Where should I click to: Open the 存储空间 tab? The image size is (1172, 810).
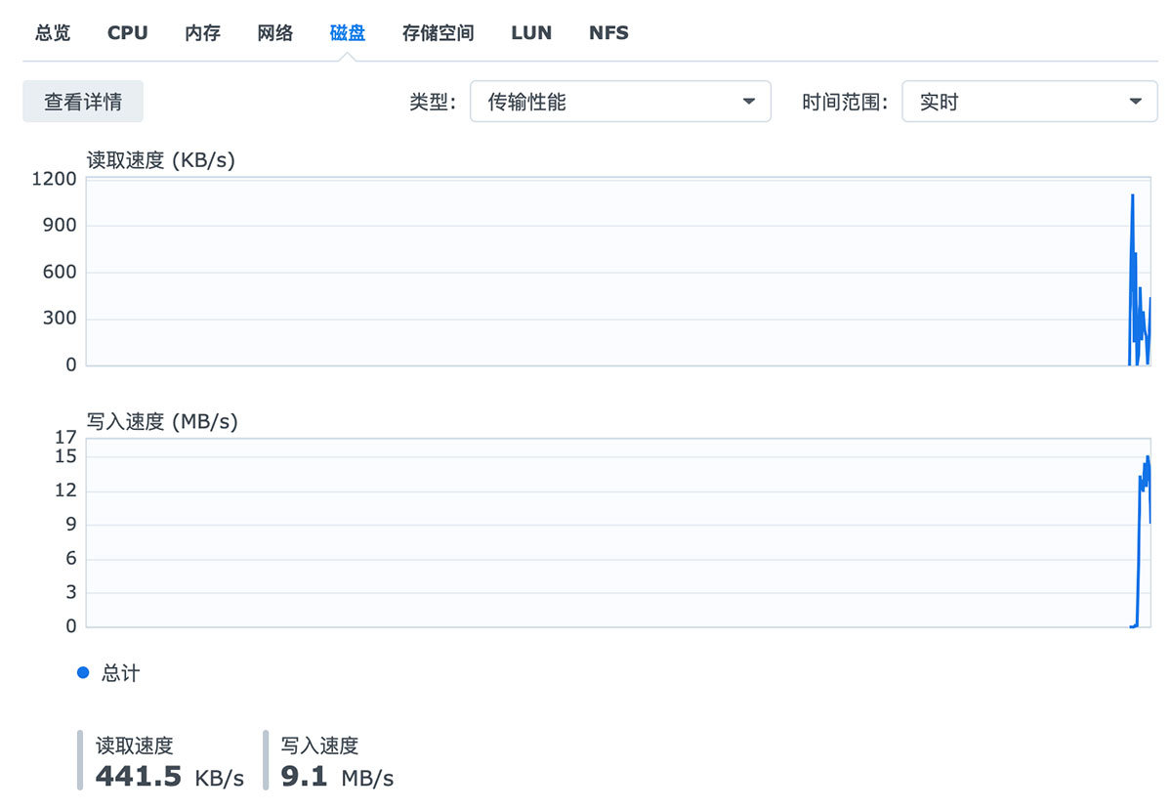click(x=438, y=33)
